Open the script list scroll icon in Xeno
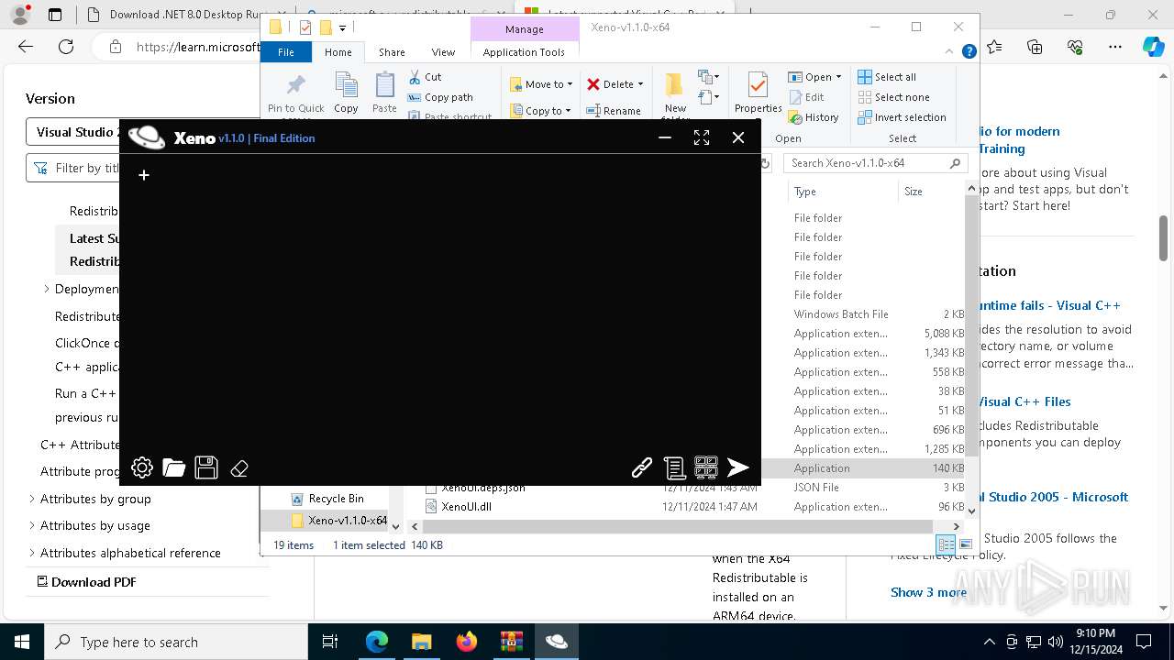Image resolution: width=1174 pixels, height=660 pixels. [674, 468]
